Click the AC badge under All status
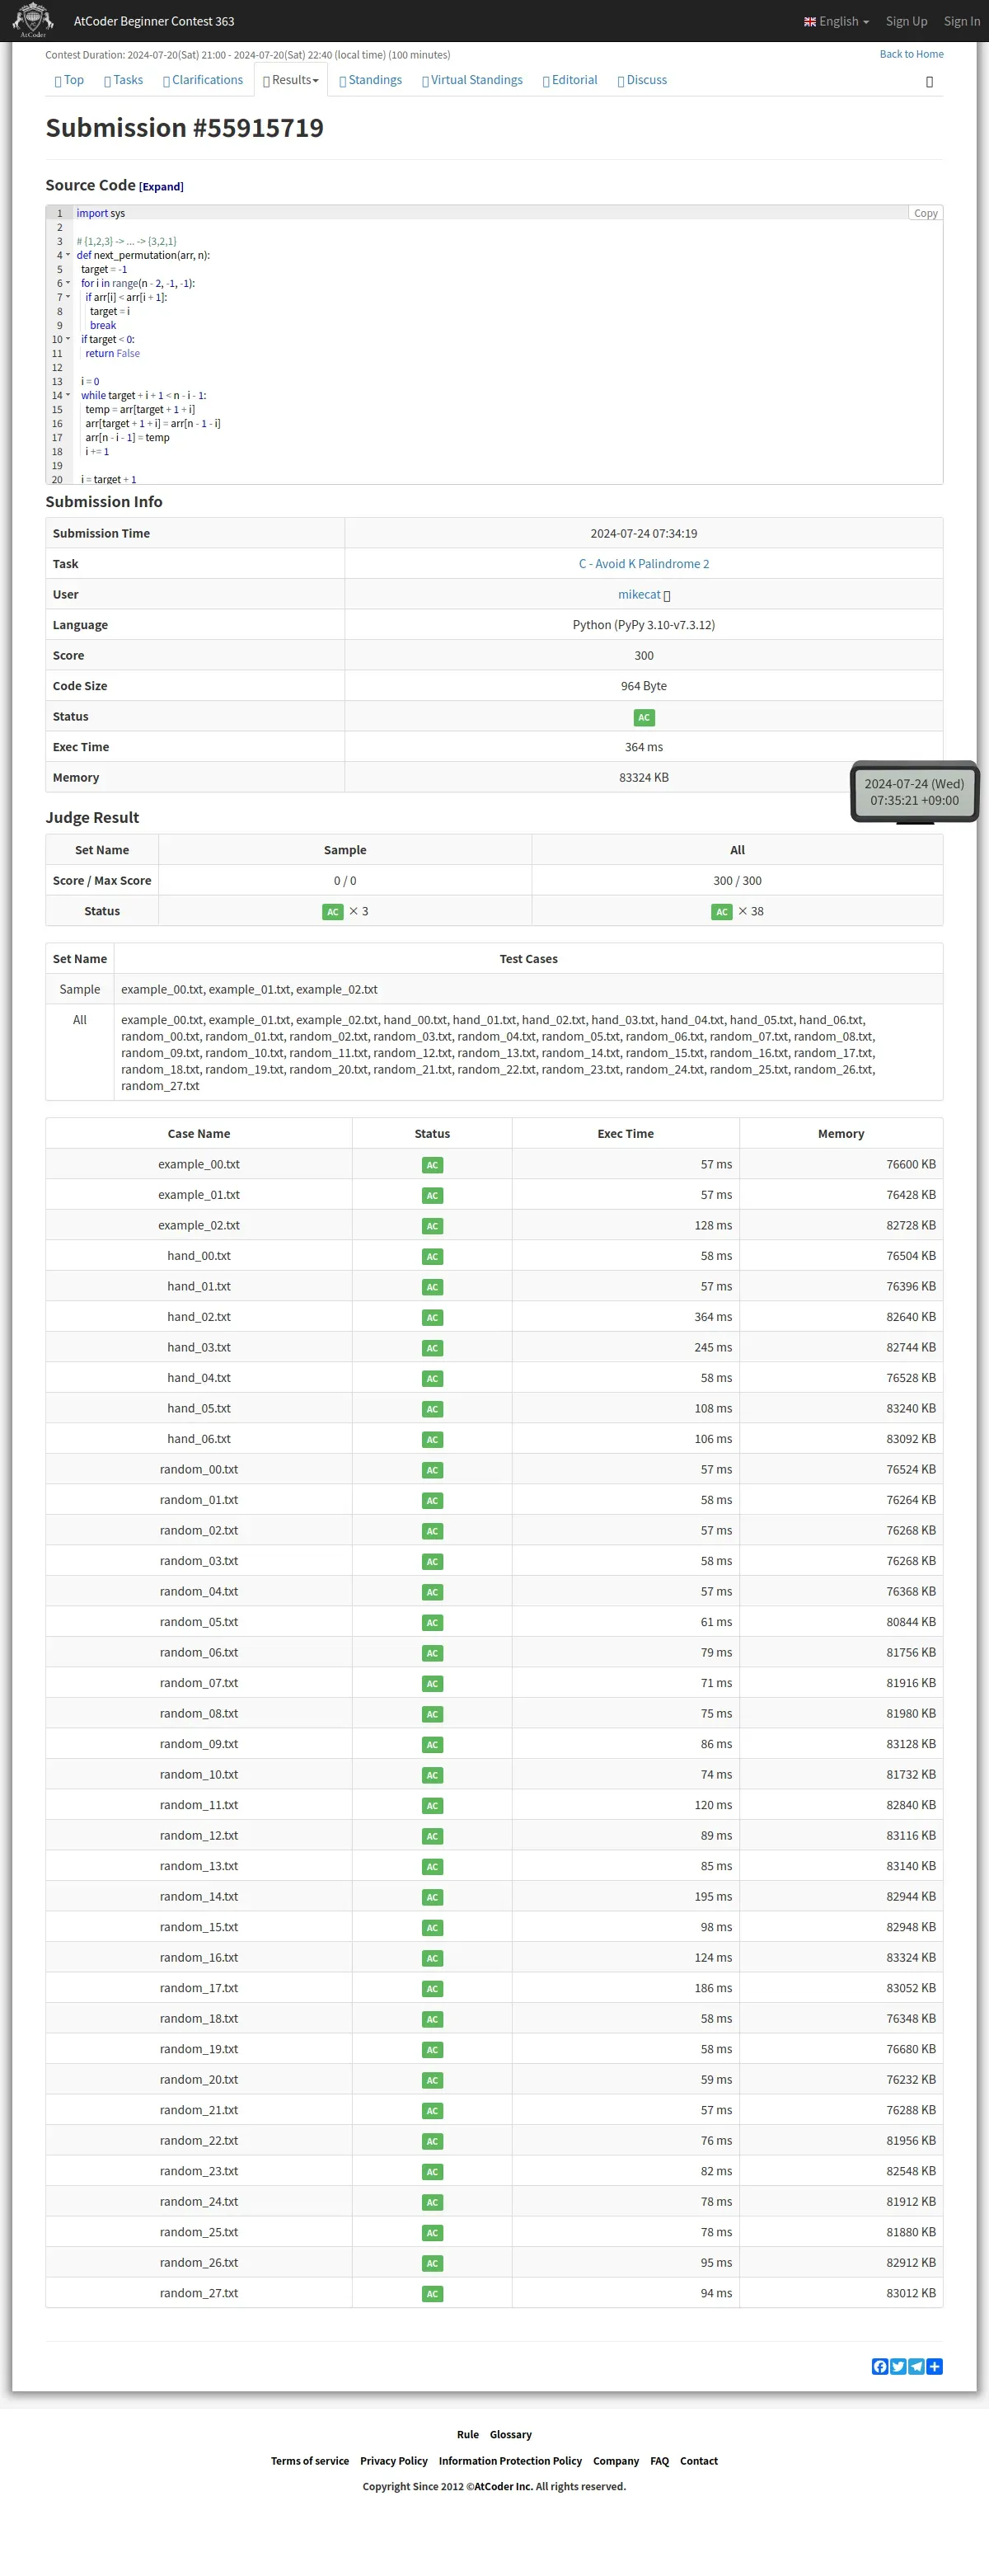The height and width of the screenshot is (2576, 989). (721, 911)
